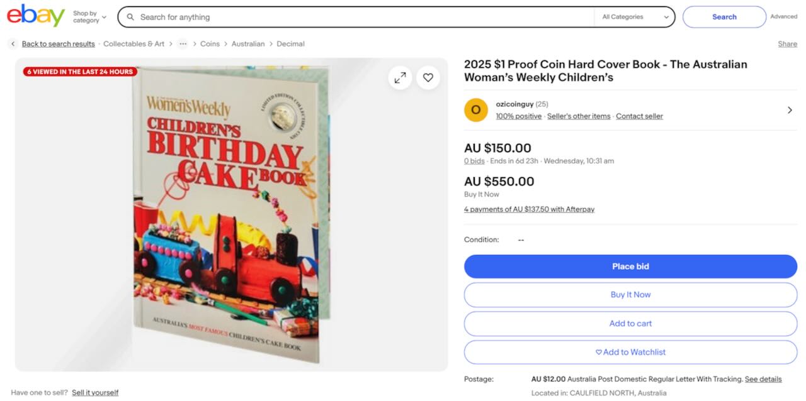Click the Buy It Now button
The height and width of the screenshot is (401, 806).
(630, 295)
